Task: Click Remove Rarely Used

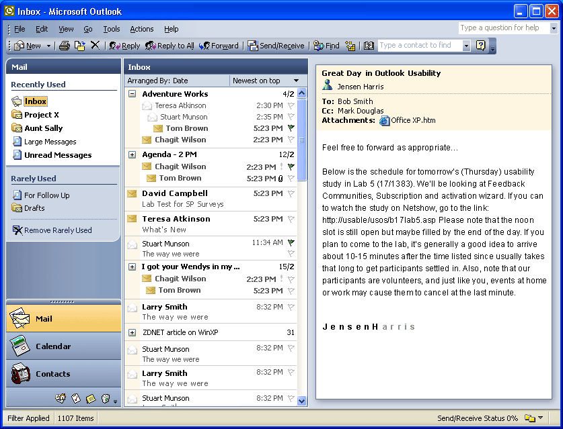Action: coord(52,230)
